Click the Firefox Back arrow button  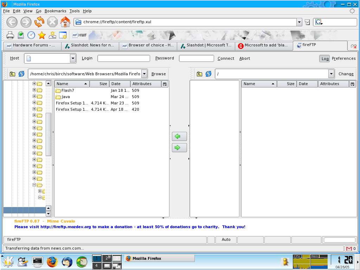[x=12, y=22]
